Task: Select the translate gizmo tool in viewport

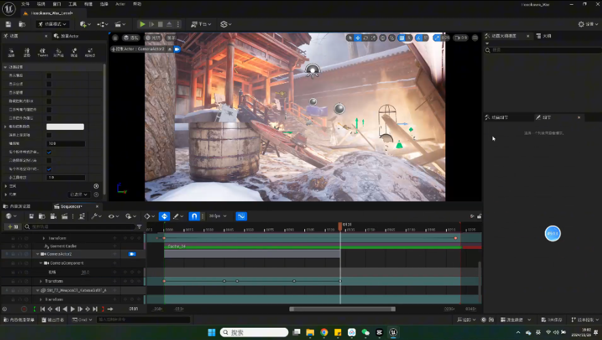Action: (358, 37)
